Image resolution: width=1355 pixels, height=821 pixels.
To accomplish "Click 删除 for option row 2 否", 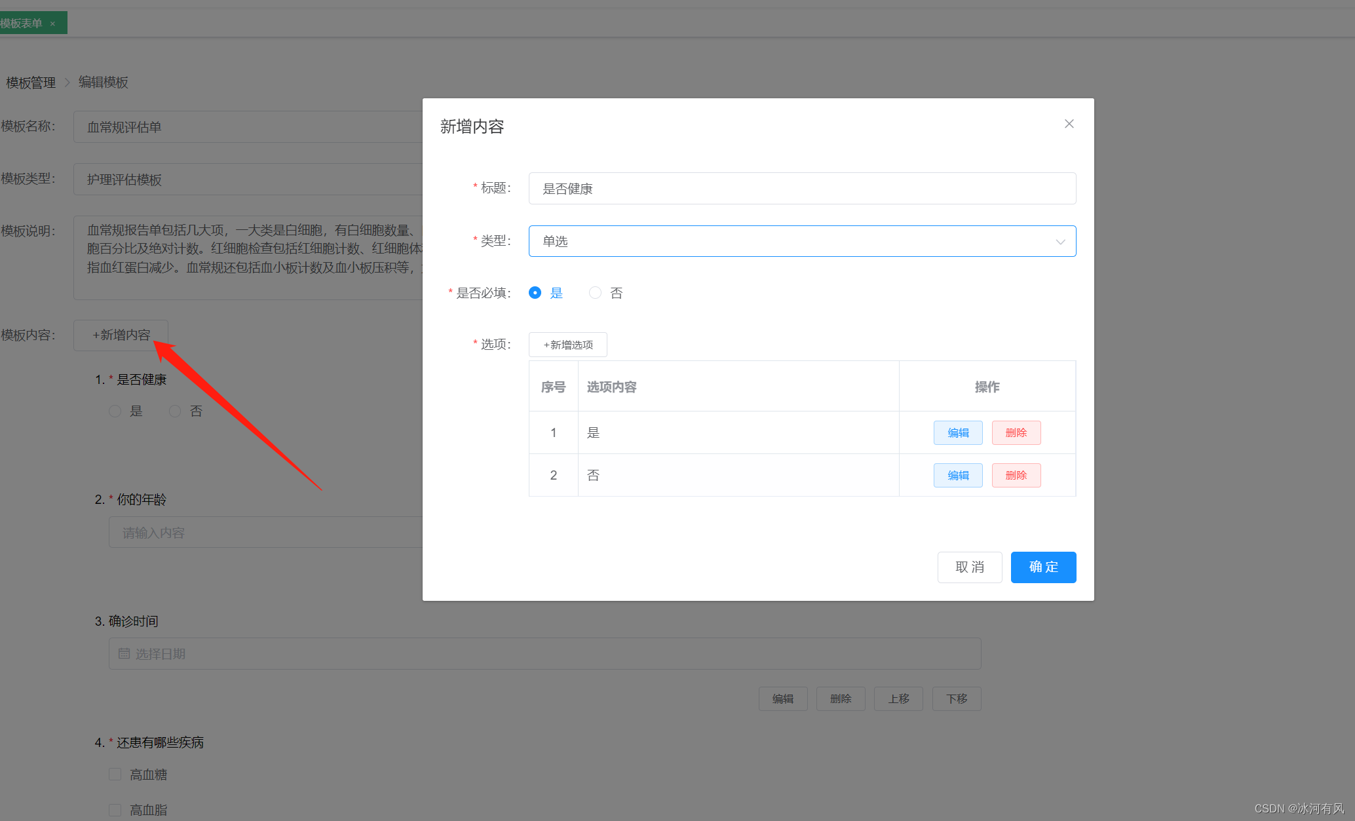I will tap(1016, 475).
